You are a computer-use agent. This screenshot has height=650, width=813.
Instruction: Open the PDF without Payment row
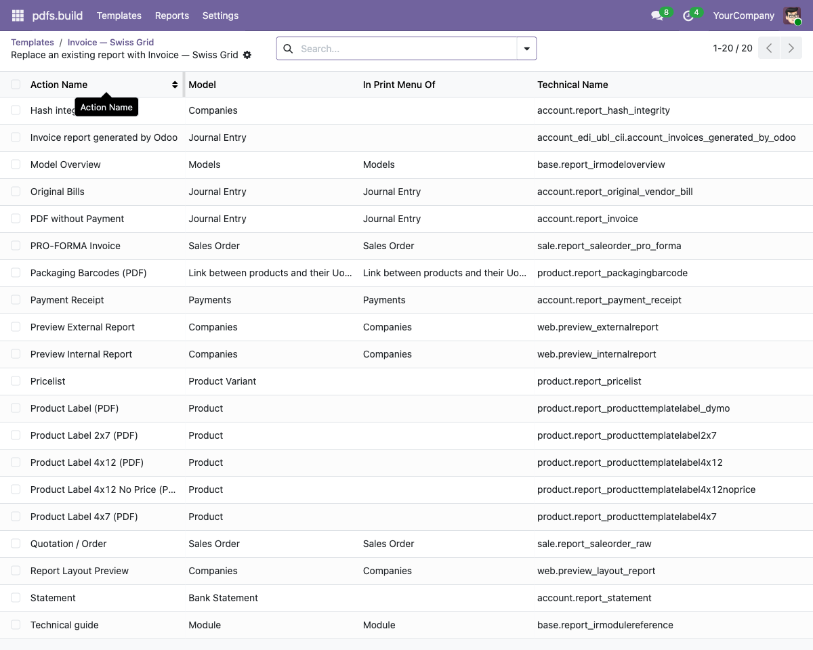[x=406, y=219]
